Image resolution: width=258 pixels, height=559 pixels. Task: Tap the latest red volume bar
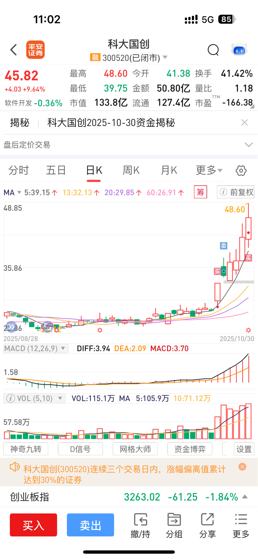pyautogui.click(x=249, y=421)
